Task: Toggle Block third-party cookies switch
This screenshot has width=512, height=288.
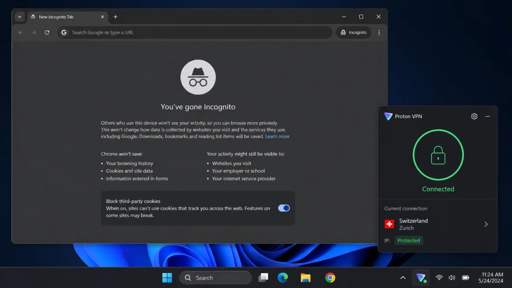Action: coord(284,208)
